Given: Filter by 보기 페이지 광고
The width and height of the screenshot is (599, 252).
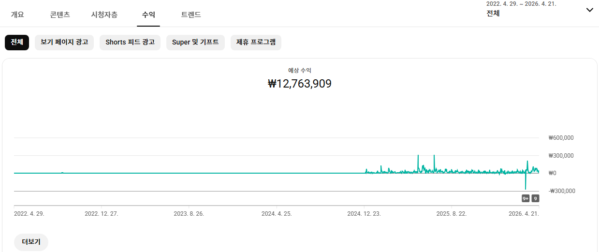Looking at the screenshot, I should [64, 42].
